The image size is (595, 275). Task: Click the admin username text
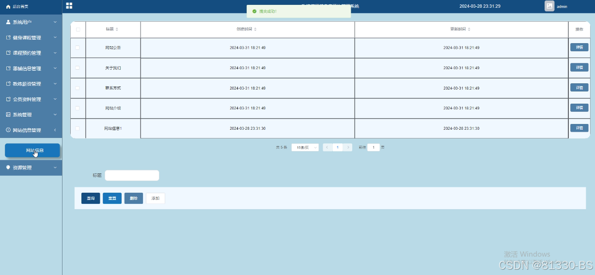[x=562, y=7]
